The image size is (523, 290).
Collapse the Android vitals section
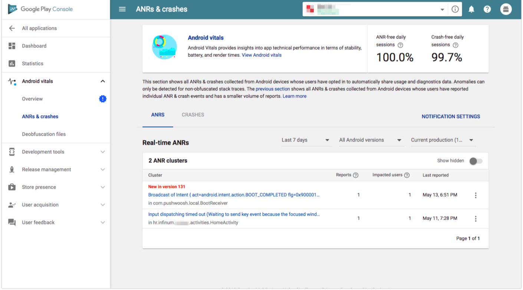click(103, 81)
